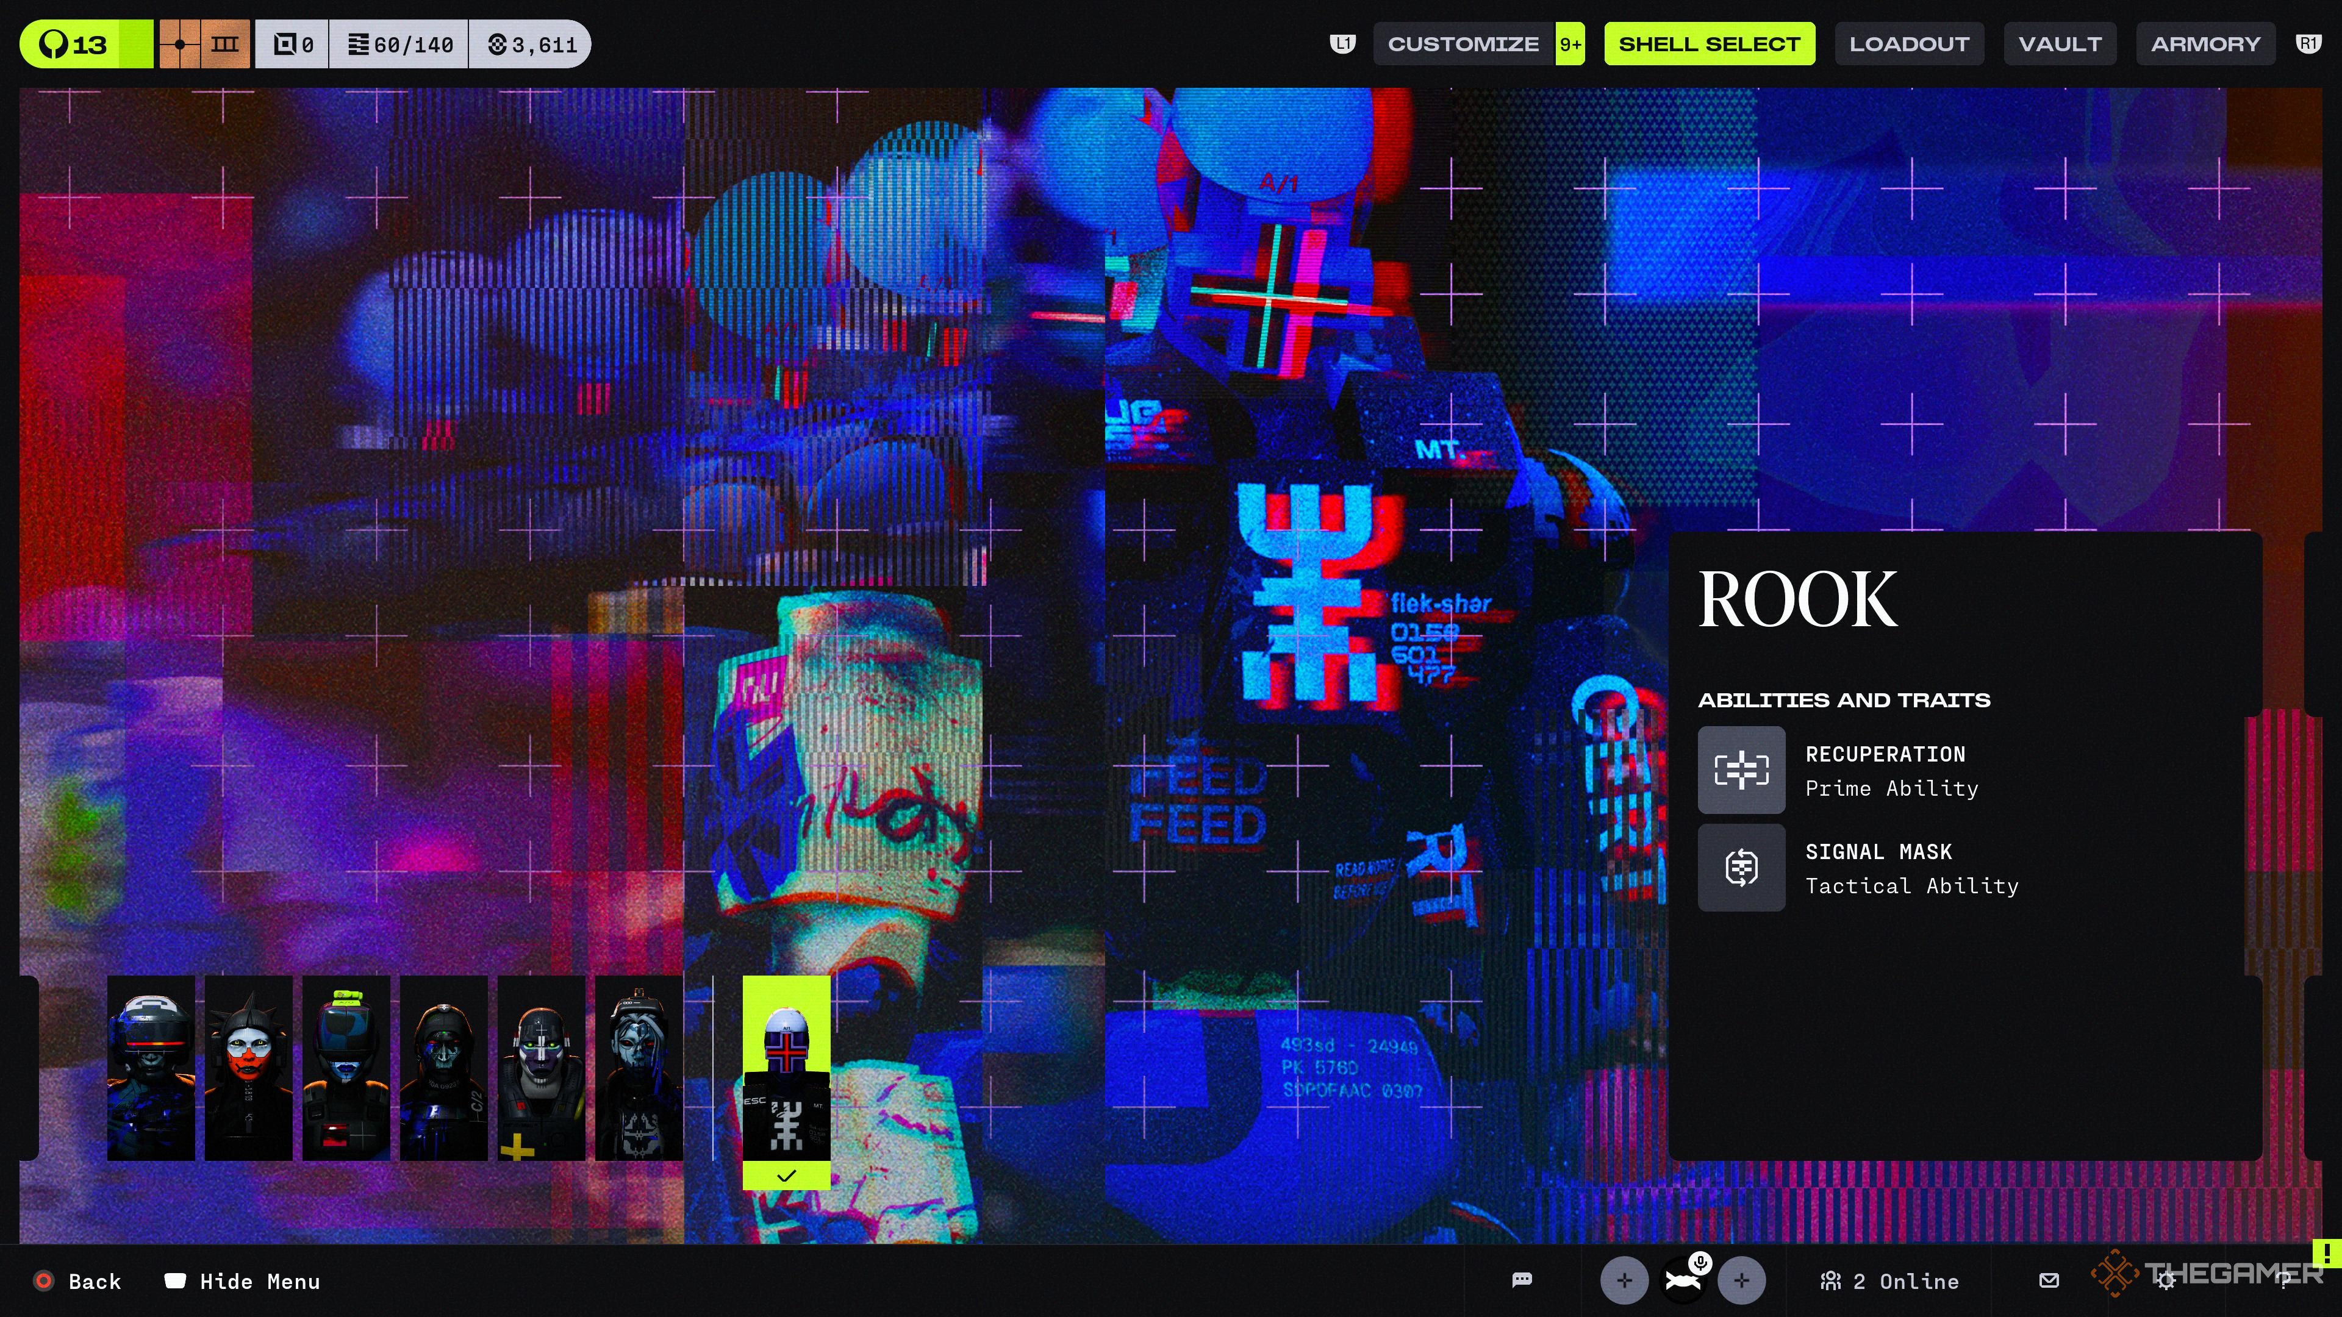Open the mail inbox icon
Screen dimensions: 2342x1317
[2049, 1280]
